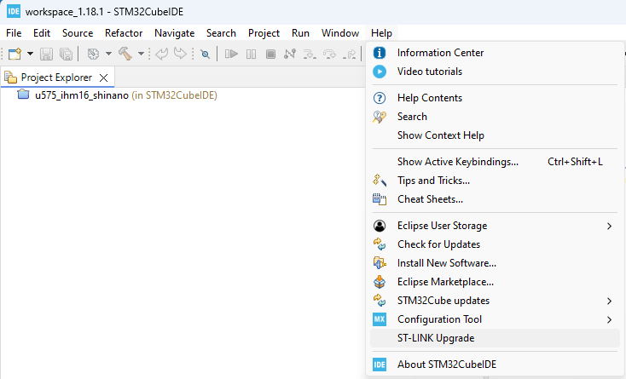
Task: Click the hammer Build icon
Action: click(x=125, y=54)
